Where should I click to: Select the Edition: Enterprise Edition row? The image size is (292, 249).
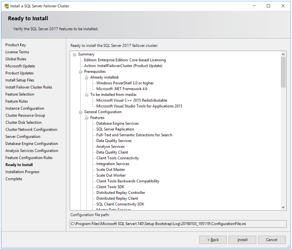(125, 60)
